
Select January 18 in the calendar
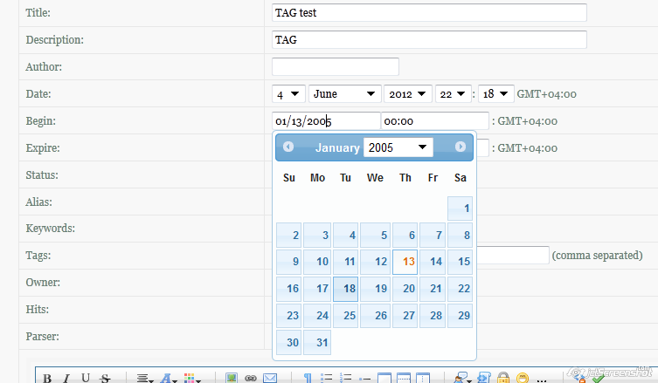(345, 289)
